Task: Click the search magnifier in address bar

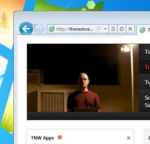Action: (x=98, y=29)
